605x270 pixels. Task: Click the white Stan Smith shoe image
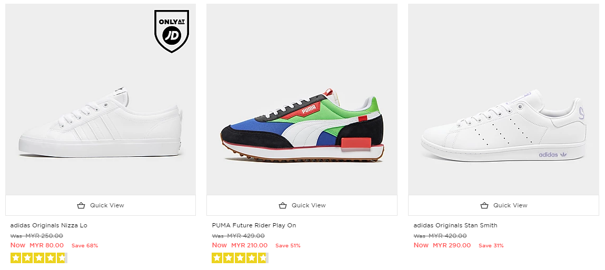pos(503,126)
